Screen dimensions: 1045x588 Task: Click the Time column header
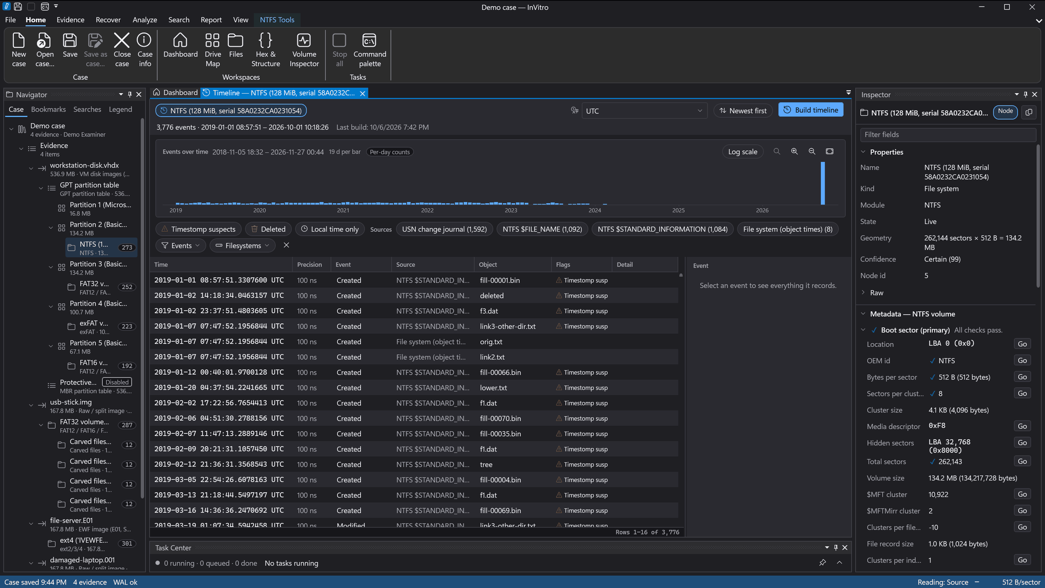pyautogui.click(x=221, y=264)
